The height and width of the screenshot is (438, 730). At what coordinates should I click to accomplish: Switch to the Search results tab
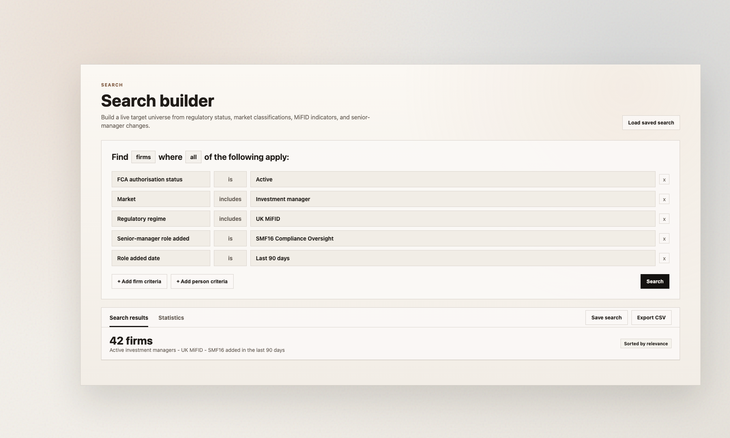click(x=129, y=318)
